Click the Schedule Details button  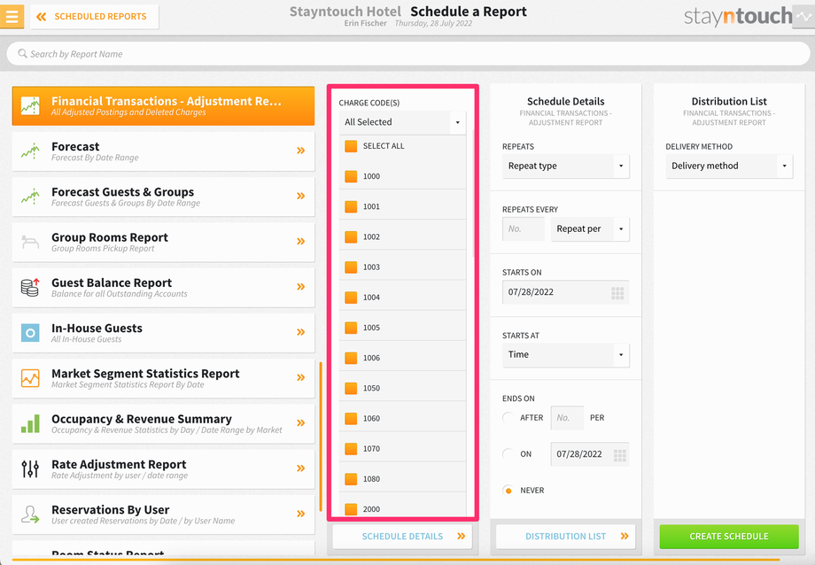[402, 537]
